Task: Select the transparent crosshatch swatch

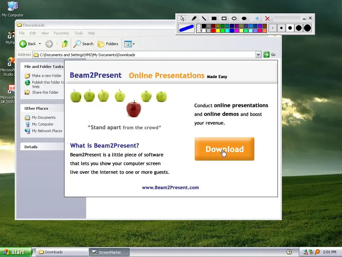Action: 199,28
